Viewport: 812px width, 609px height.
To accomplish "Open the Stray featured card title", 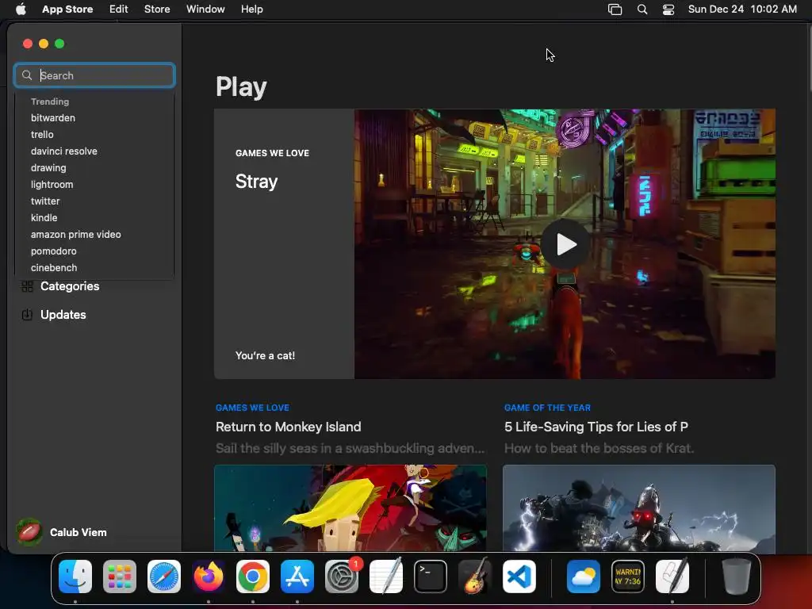I will click(256, 182).
